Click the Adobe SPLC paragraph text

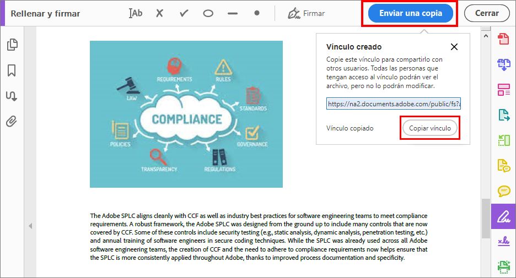[x=259, y=237]
